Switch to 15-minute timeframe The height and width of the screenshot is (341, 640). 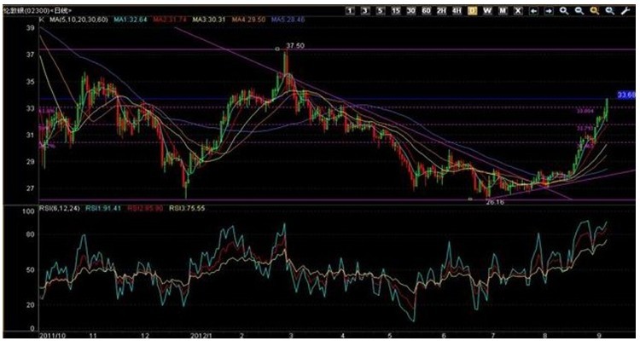(x=395, y=10)
